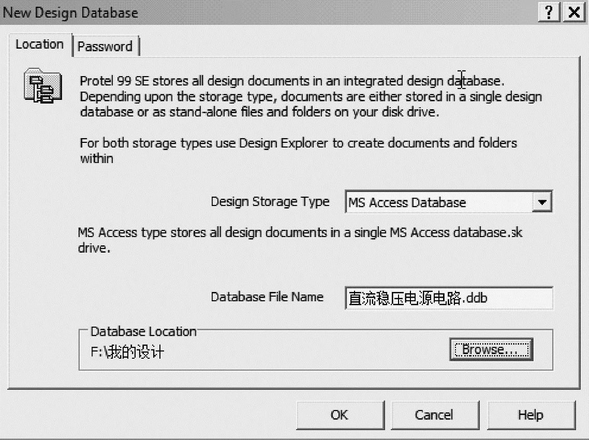
Task: Expand the Design Storage Type dropdown arrow
Action: (x=542, y=202)
